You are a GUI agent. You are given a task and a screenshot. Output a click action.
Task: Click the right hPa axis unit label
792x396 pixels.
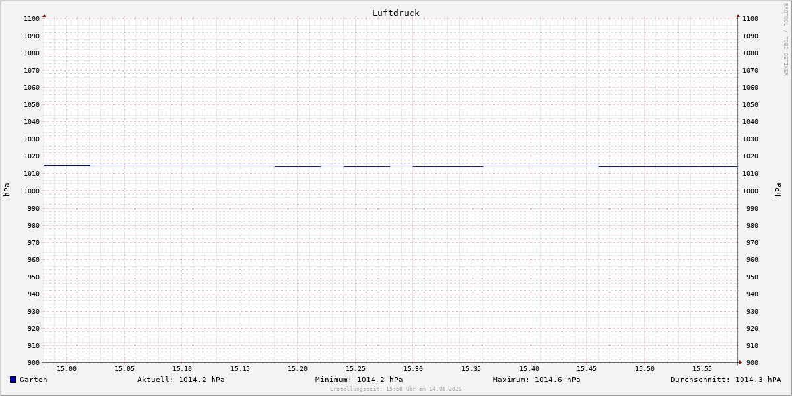click(x=778, y=190)
